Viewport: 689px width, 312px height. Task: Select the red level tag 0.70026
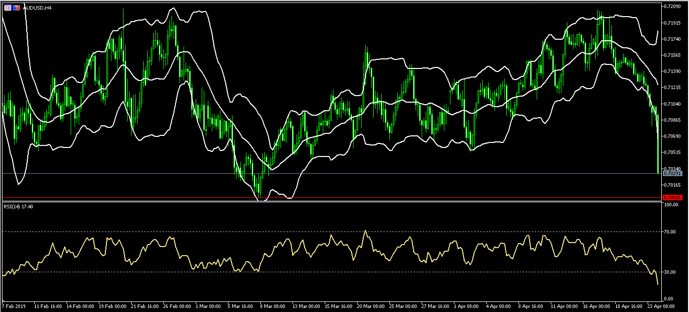pos(673,197)
